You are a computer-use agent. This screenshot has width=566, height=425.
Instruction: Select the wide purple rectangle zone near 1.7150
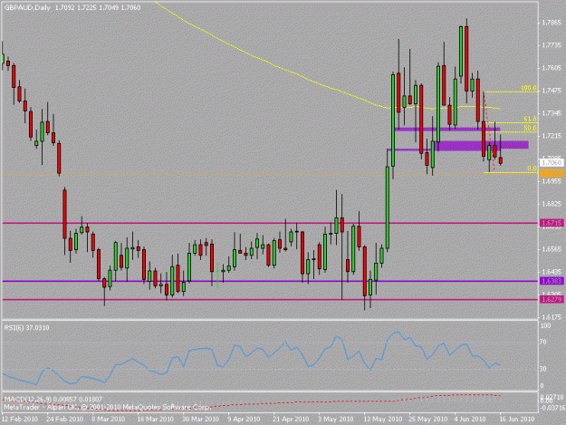tap(482, 145)
